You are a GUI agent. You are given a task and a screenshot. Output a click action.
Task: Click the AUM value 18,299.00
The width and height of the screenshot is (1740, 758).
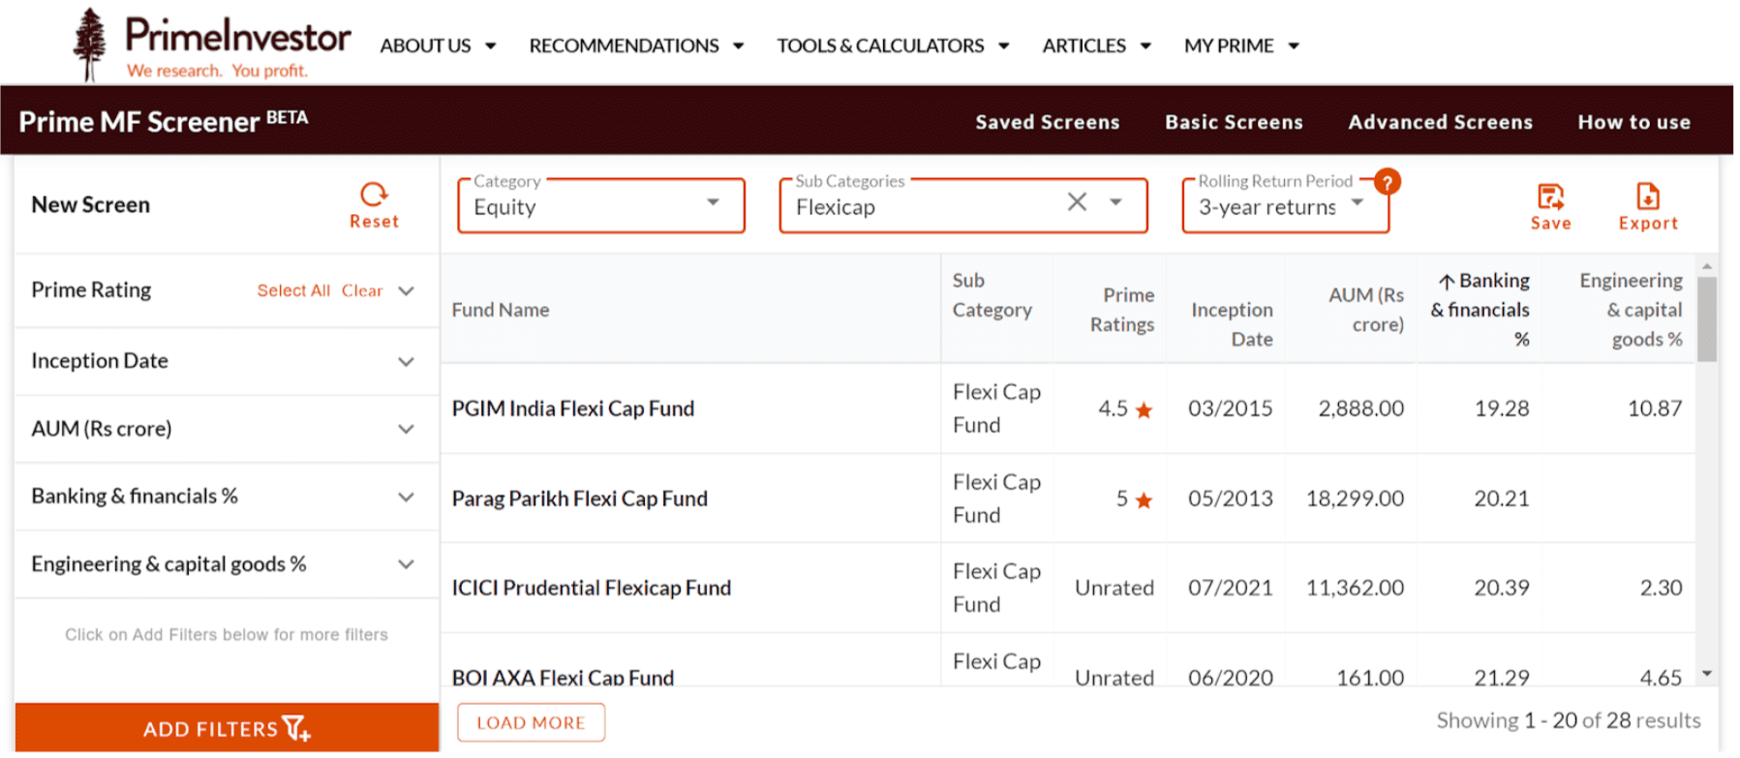pyautogui.click(x=1355, y=500)
